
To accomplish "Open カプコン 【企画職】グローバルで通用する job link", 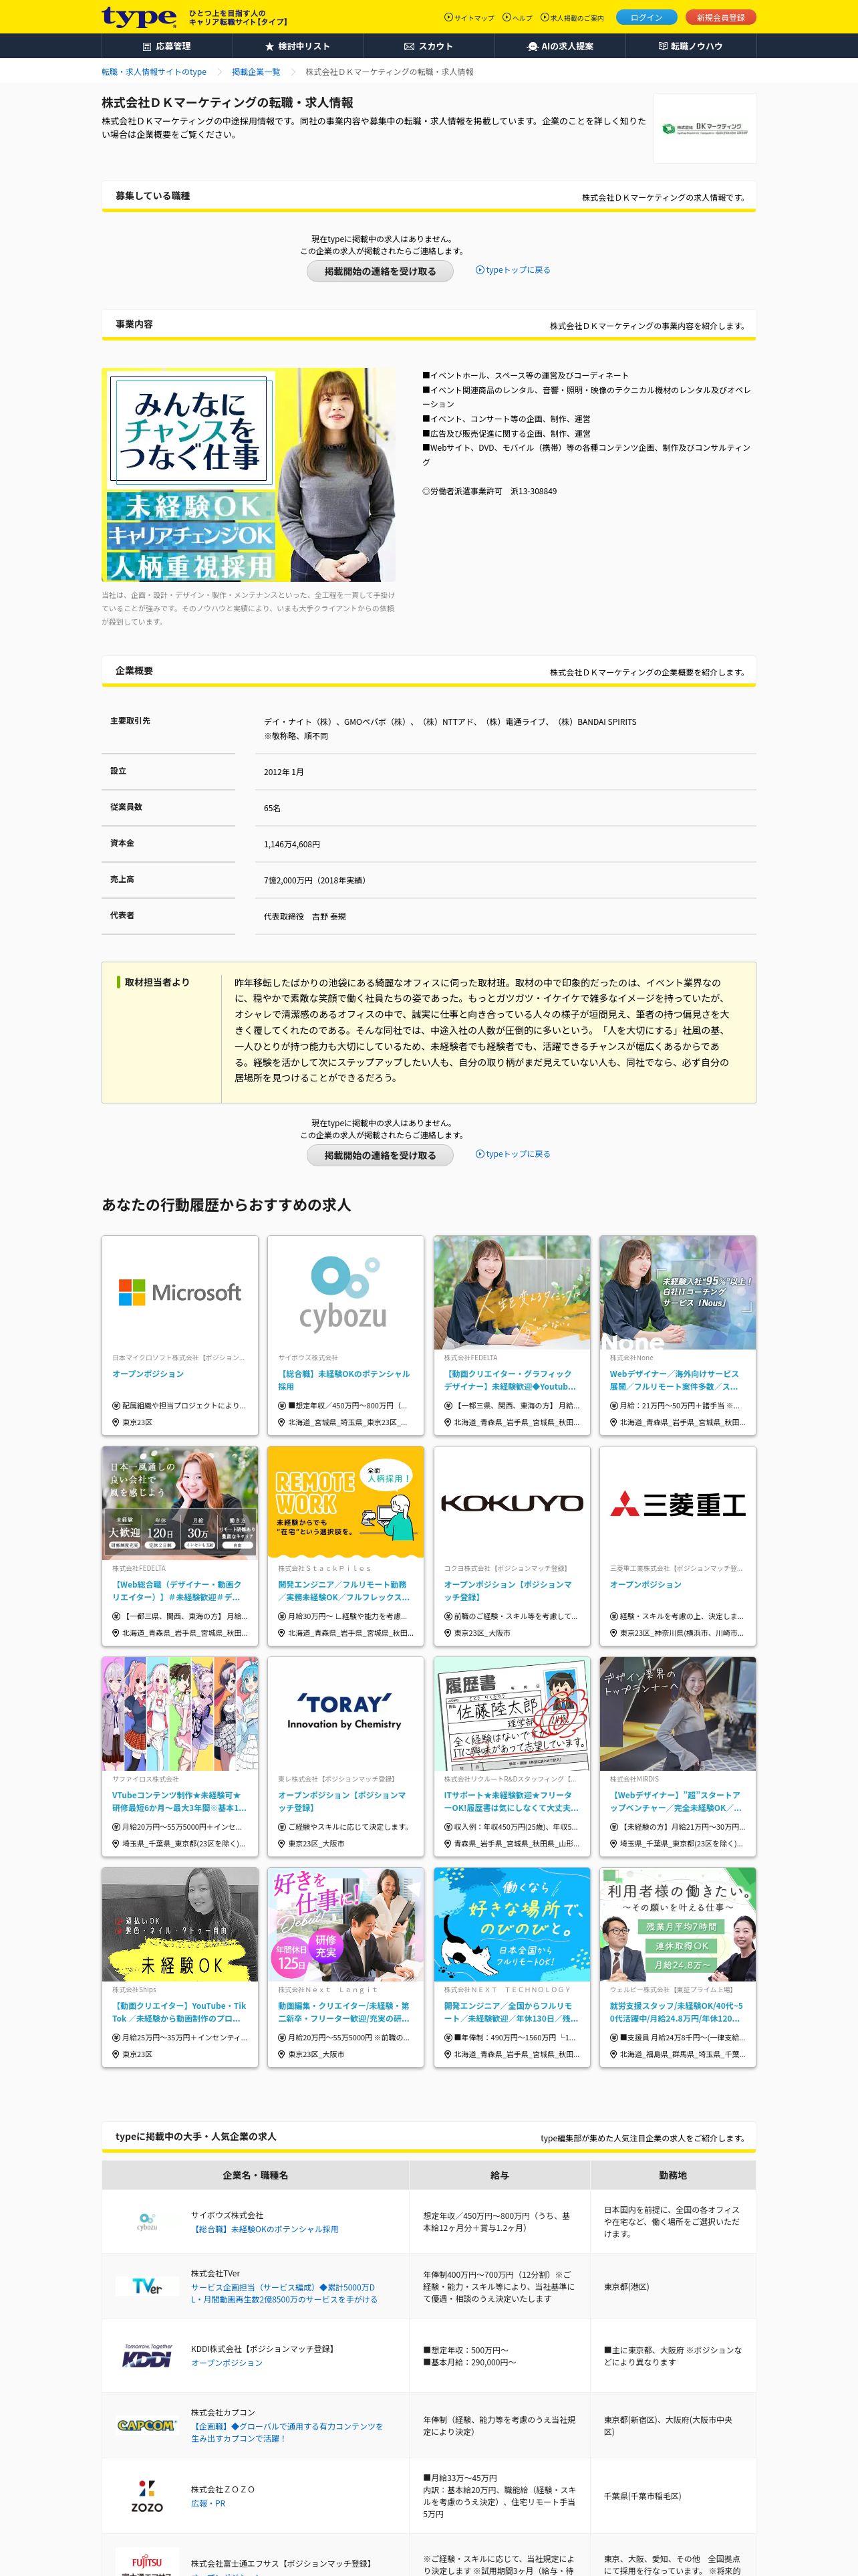I will [287, 2432].
